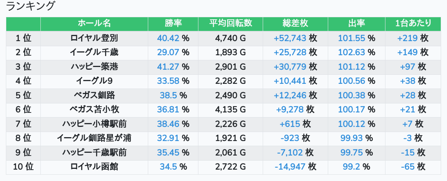The width and height of the screenshot is (447, 181).
Task: Open ロイヤル函館 in tenth row
Action: (x=94, y=167)
